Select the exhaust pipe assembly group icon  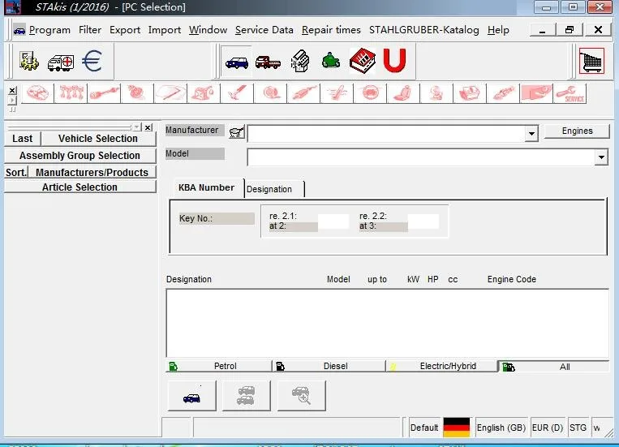303,93
